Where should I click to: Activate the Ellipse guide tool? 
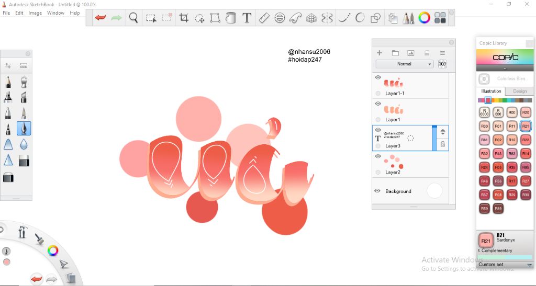point(280,18)
